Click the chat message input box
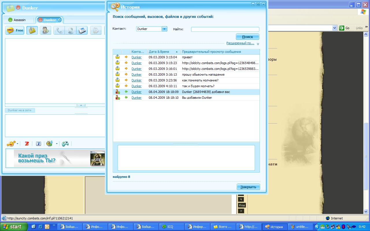The height and width of the screenshot is (231, 370). tap(55, 126)
